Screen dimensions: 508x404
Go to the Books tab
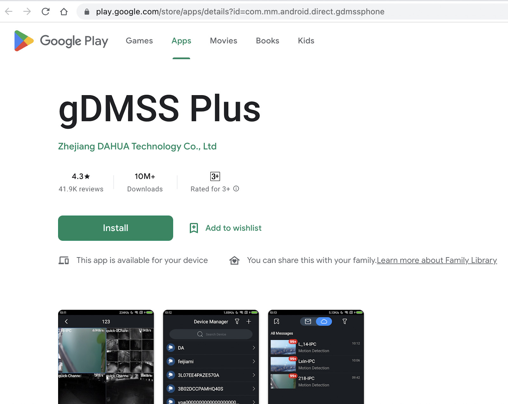coord(267,41)
